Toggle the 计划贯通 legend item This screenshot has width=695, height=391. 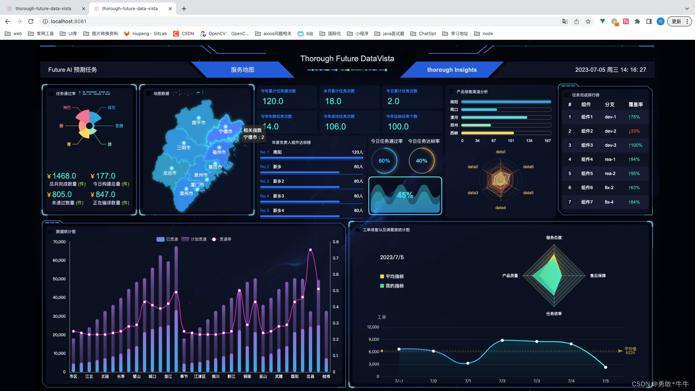tap(194, 239)
